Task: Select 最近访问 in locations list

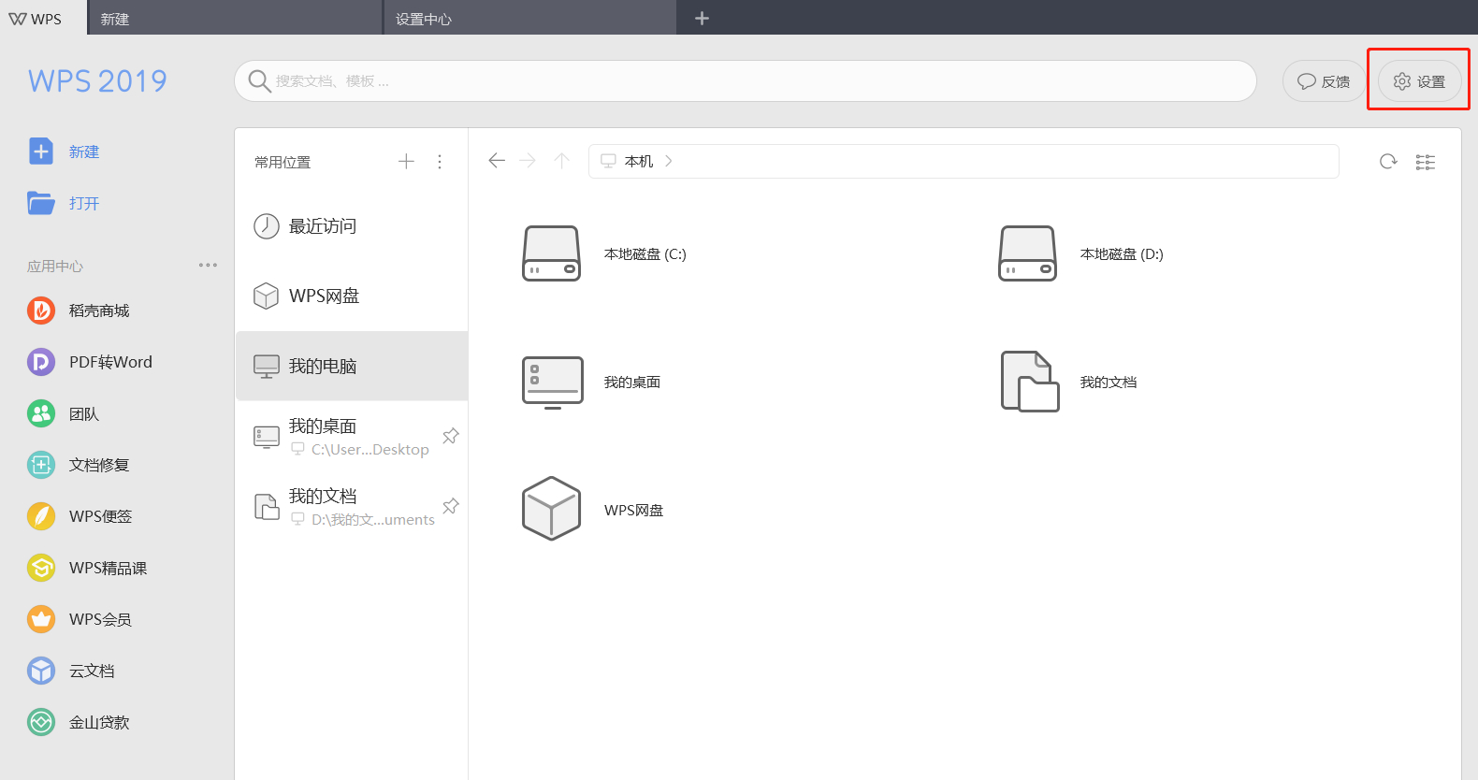Action: click(352, 226)
